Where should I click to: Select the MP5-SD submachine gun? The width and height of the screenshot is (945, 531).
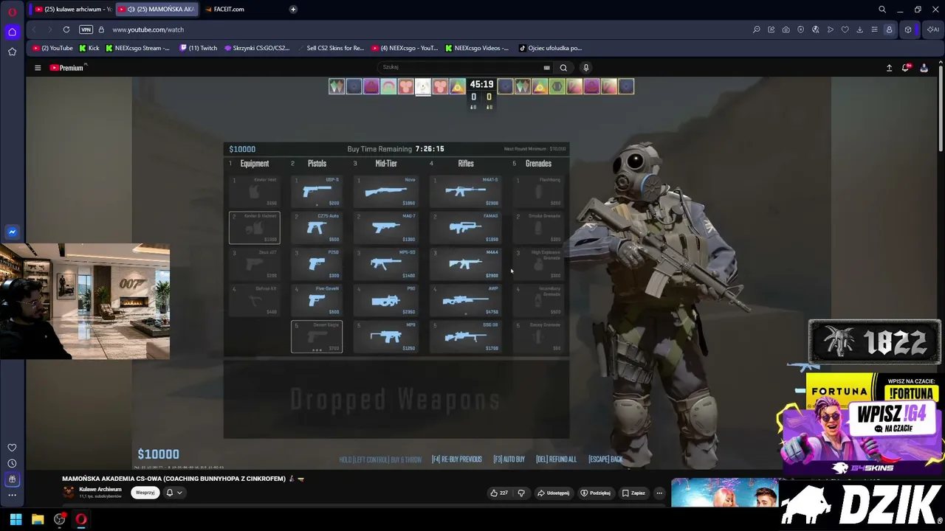(385, 264)
